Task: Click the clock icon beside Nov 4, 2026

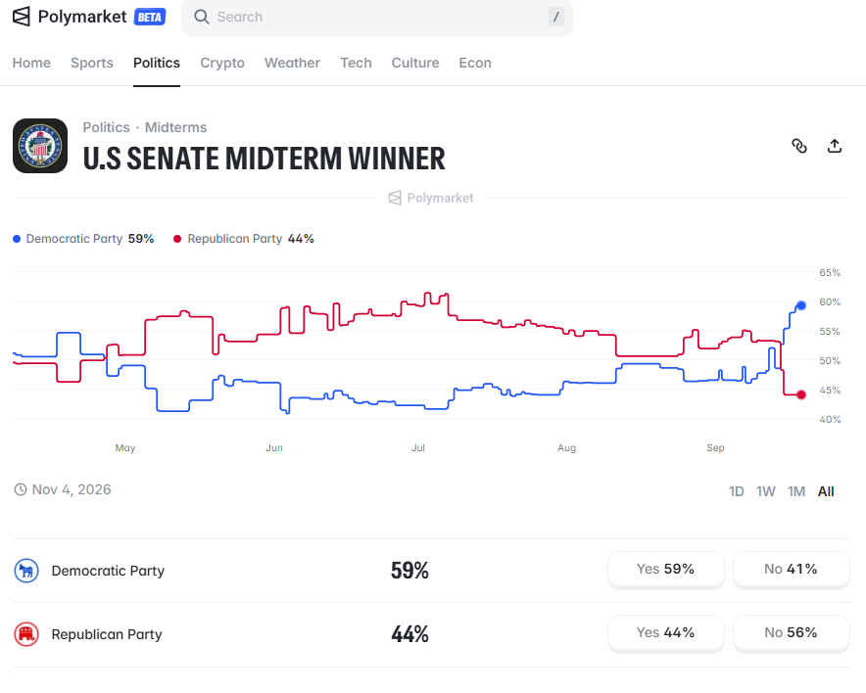Action: pyautogui.click(x=21, y=489)
